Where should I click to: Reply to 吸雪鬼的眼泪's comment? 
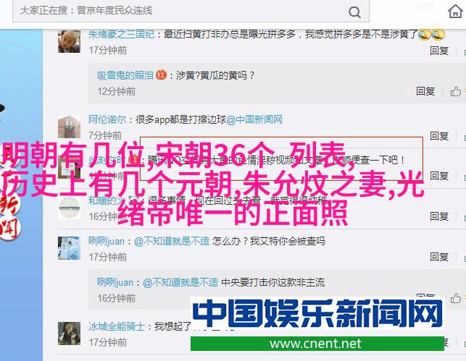tap(425, 91)
